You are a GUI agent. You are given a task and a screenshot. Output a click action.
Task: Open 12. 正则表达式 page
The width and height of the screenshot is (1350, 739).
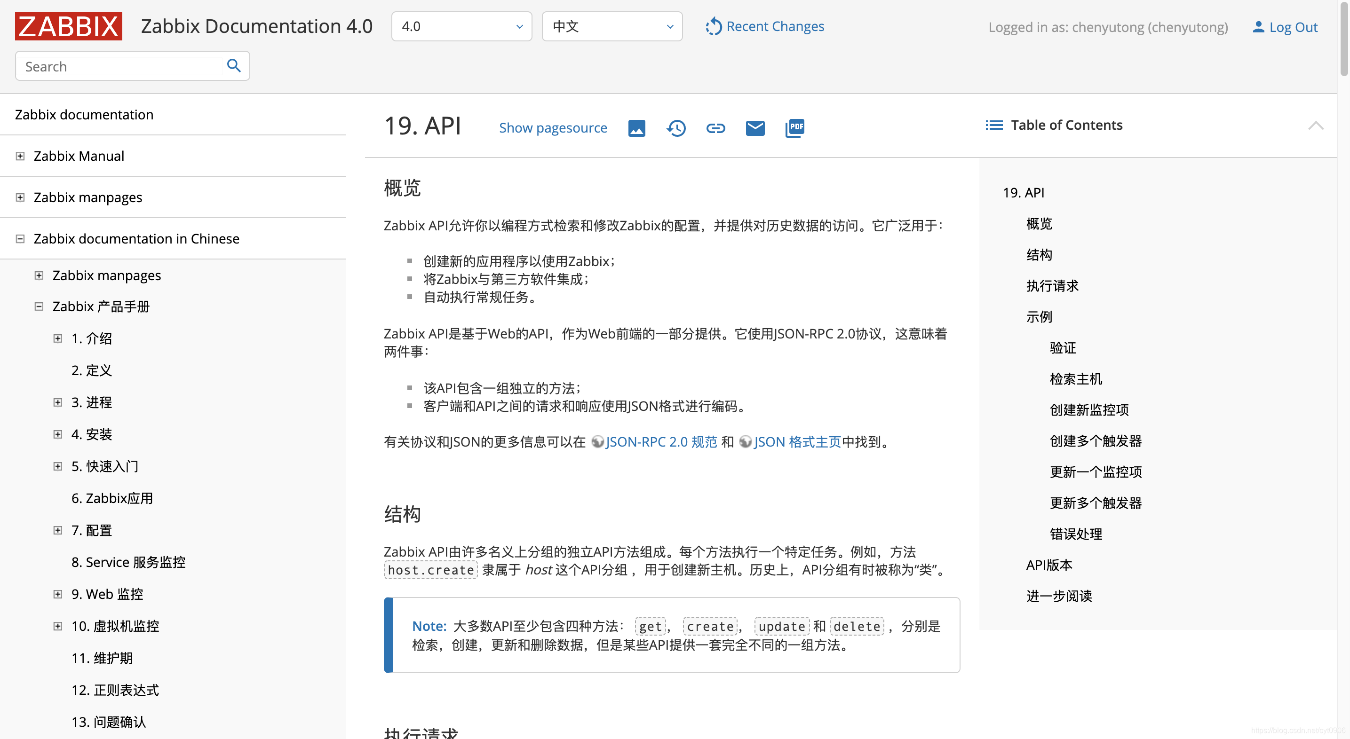(115, 690)
